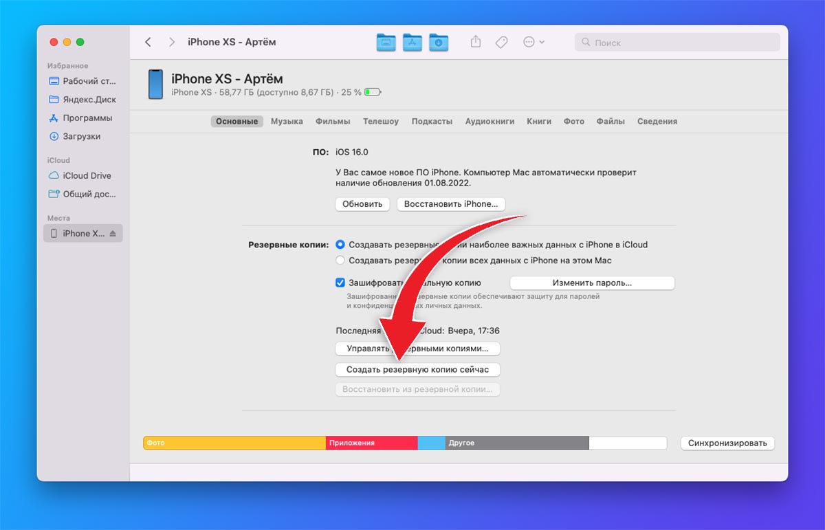825x530 pixels.
Task: Click the Обновить button
Action: point(363,204)
